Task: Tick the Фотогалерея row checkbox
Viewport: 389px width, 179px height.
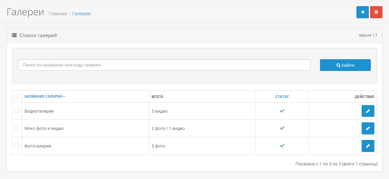Action: point(17,145)
